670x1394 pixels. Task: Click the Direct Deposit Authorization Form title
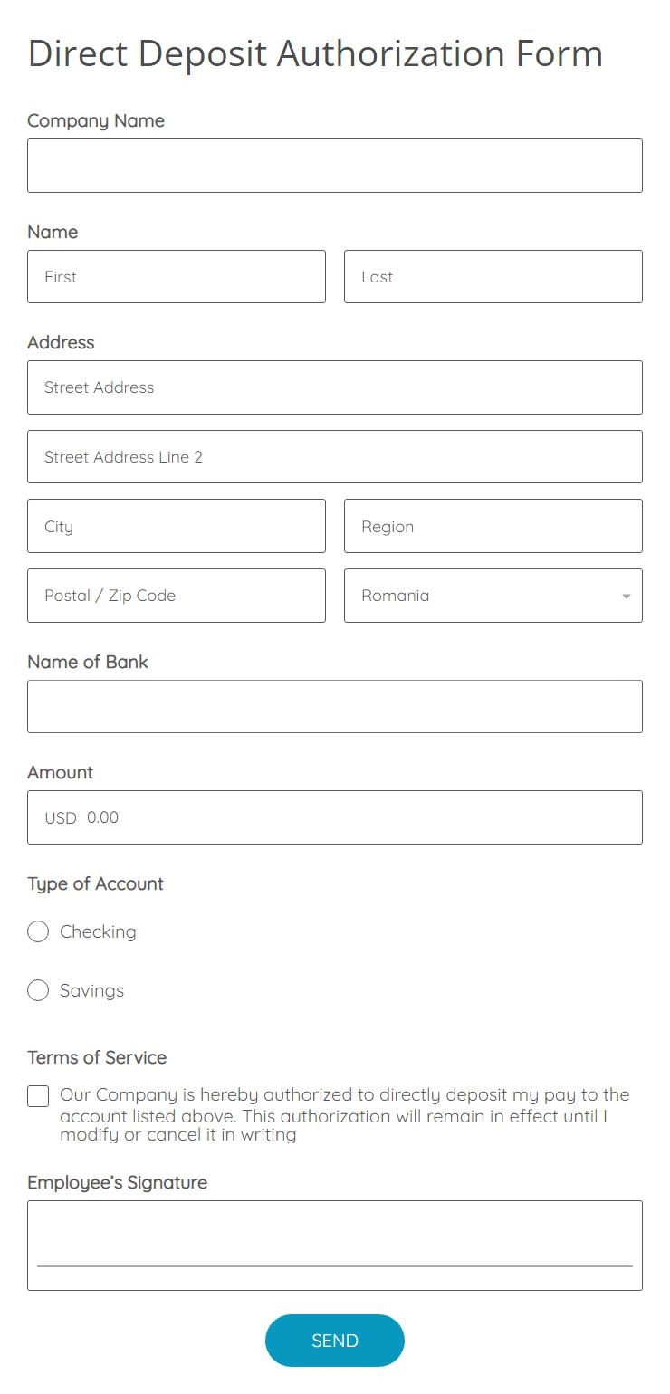pyautogui.click(x=315, y=54)
